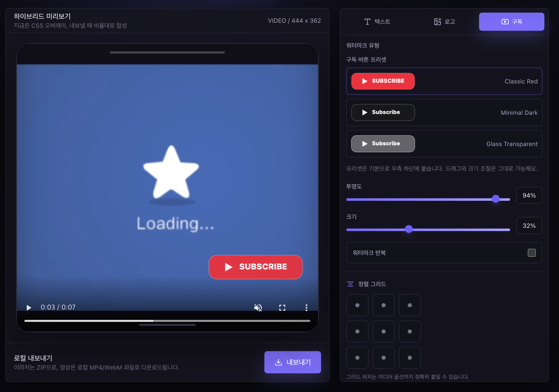Image resolution: width=559 pixels, height=392 pixels.
Task: Choose the Minimal Dark subscribe preset
Action: (x=444, y=113)
